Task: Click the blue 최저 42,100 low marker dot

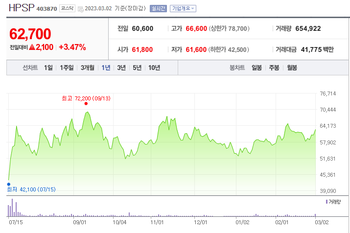Action: pos(8,185)
